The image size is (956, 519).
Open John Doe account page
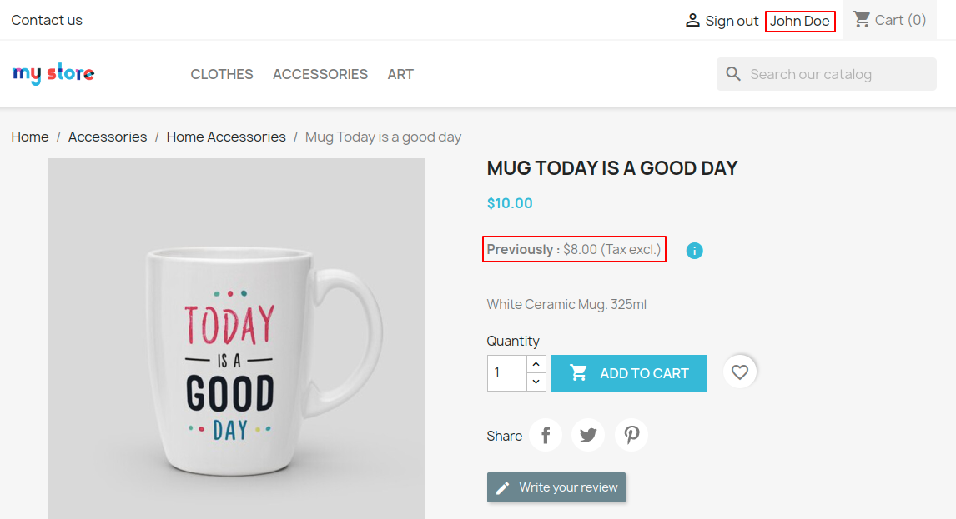click(x=799, y=21)
